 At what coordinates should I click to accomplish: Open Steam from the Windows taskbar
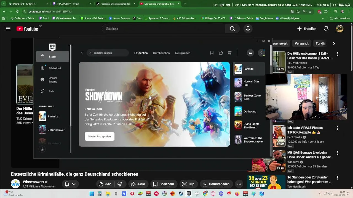point(181,194)
